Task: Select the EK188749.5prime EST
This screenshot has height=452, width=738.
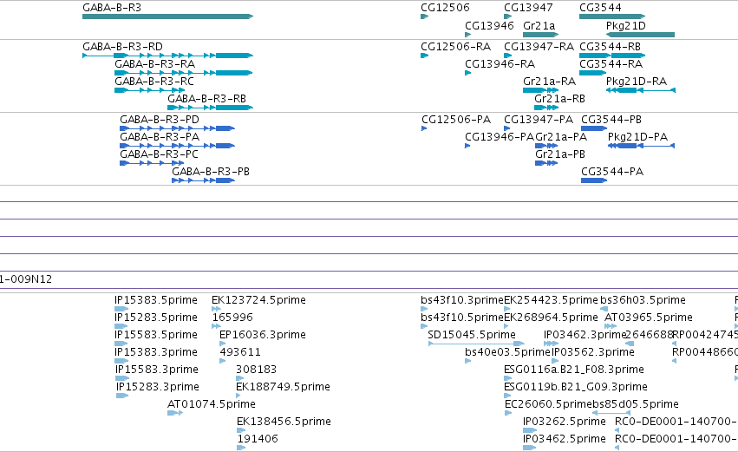Action: pyautogui.click(x=238, y=396)
